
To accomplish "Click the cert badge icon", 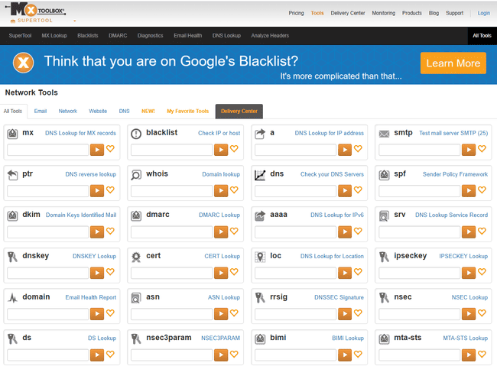I will tap(136, 257).
